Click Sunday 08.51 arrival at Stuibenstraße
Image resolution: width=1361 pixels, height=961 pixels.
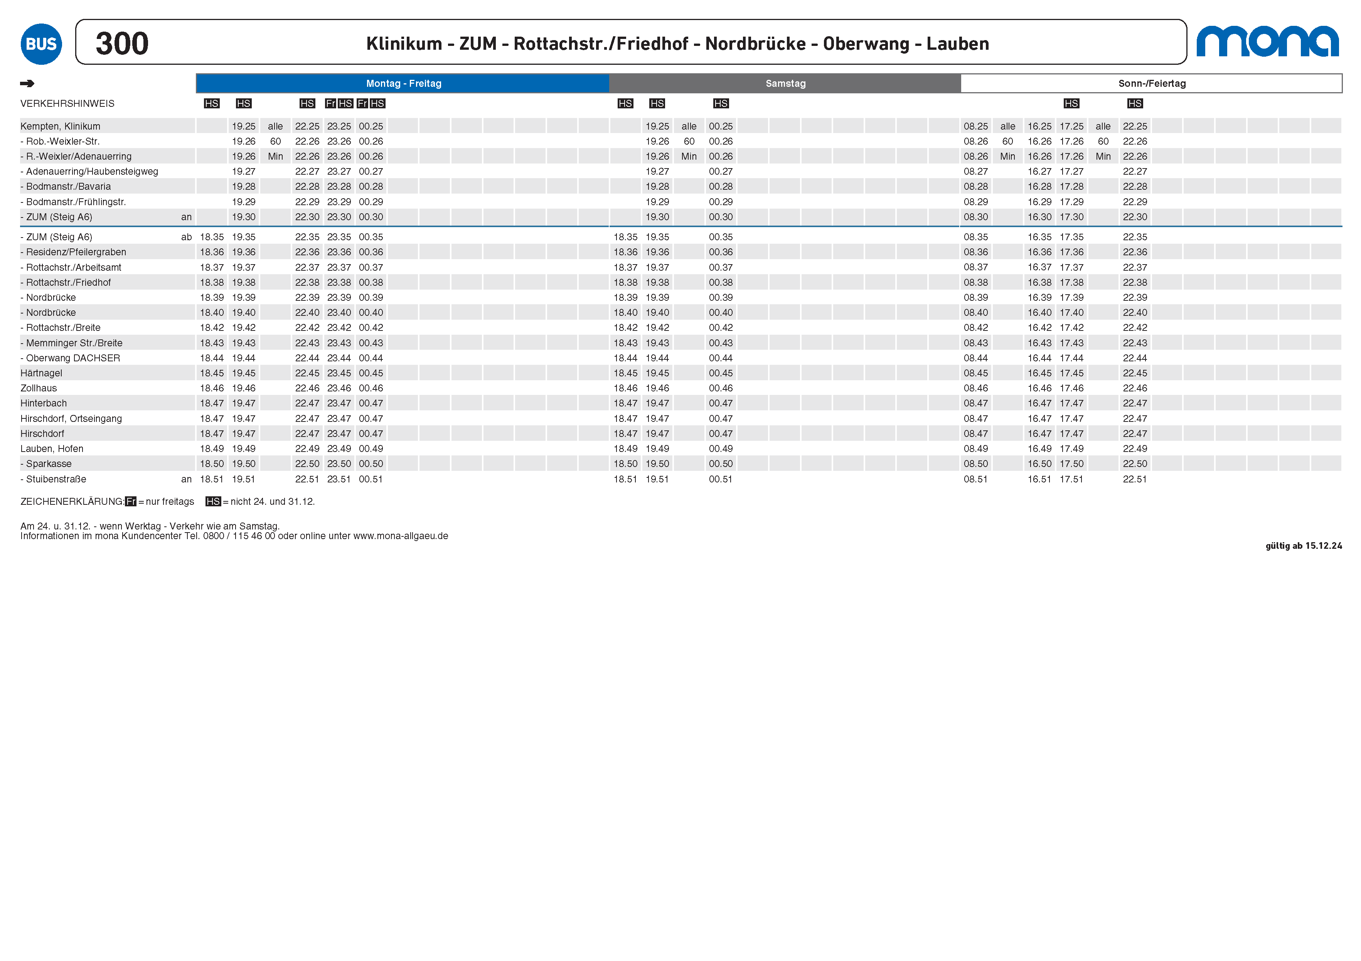tap(976, 479)
